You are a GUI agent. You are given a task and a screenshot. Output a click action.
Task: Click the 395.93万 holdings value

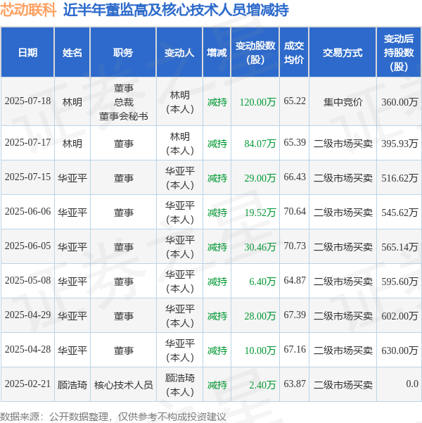coord(399,144)
